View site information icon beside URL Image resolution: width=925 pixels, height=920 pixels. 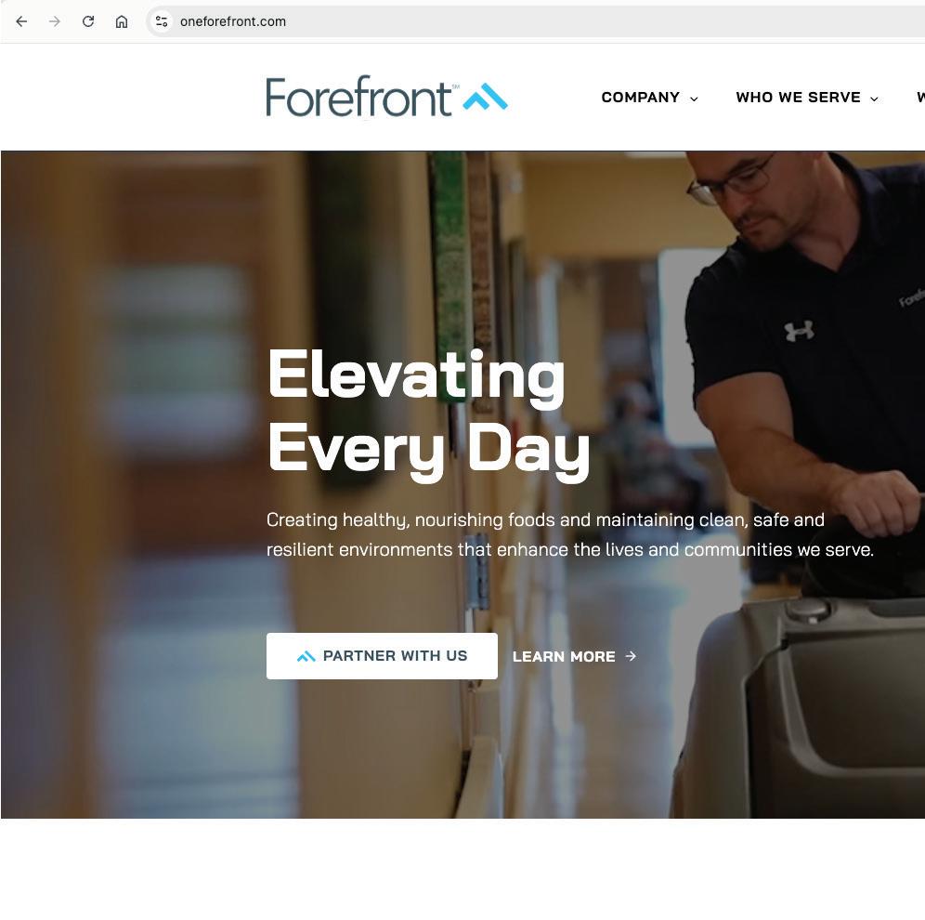tap(161, 21)
